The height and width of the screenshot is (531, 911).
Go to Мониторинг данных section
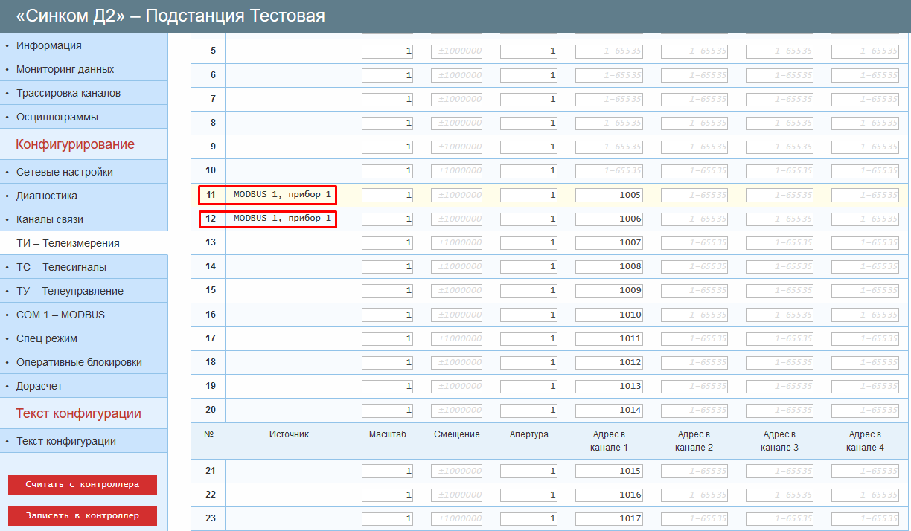65,69
